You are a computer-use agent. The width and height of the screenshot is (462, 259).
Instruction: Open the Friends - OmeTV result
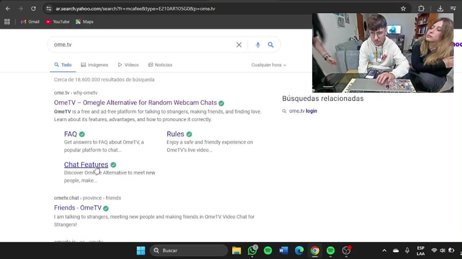tap(78, 208)
